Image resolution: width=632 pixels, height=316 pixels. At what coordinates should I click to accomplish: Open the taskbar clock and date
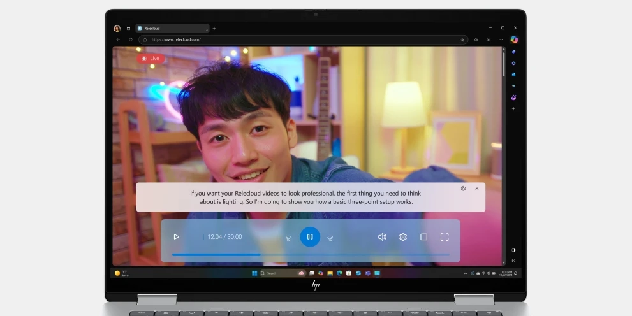click(x=506, y=273)
